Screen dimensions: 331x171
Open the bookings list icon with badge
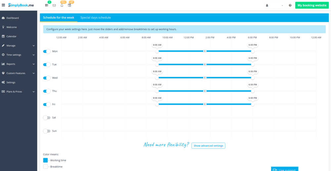[47, 5]
